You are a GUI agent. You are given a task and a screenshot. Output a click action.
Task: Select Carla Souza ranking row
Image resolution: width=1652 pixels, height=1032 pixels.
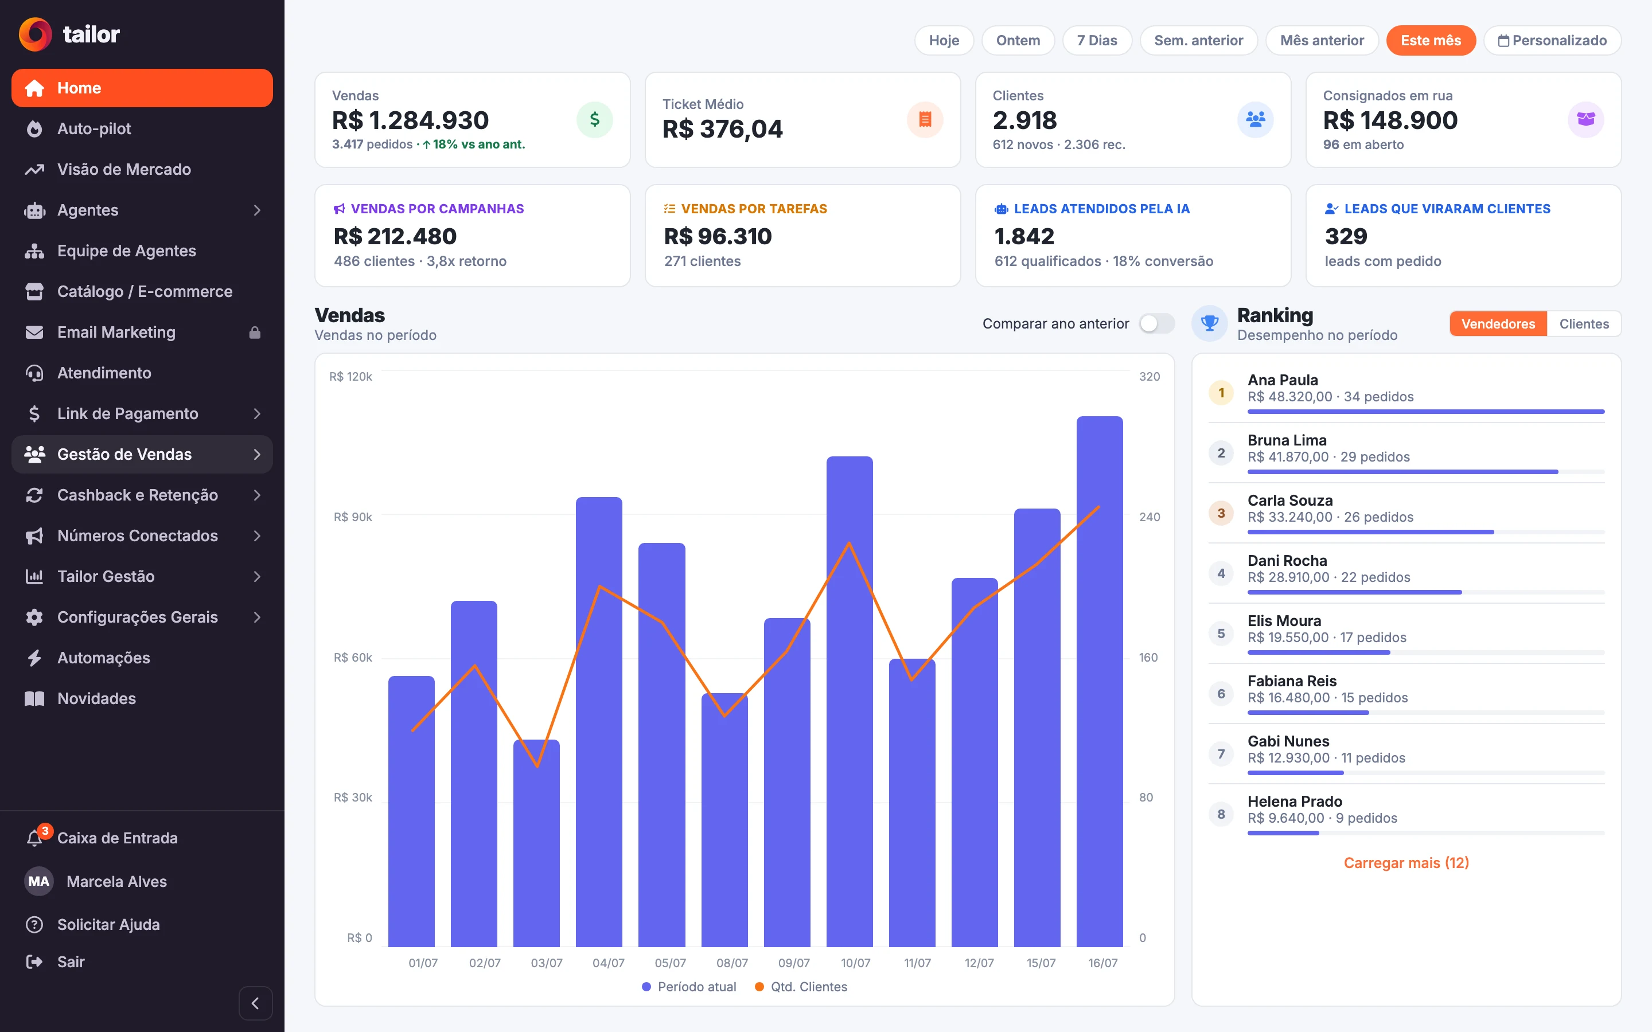coord(1406,513)
